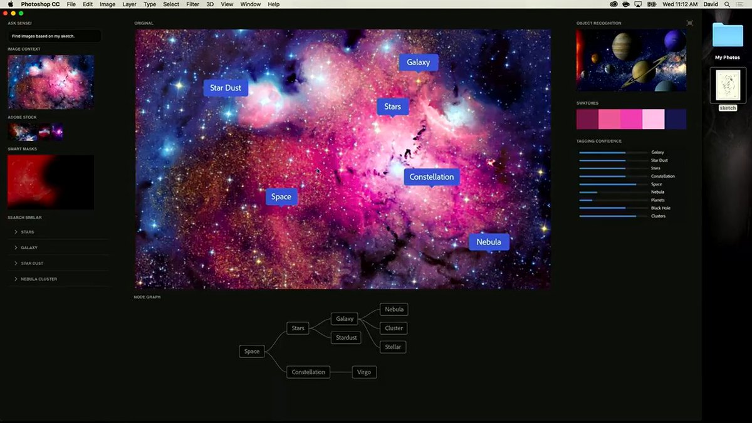The width and height of the screenshot is (752, 423).
Task: Expand the NEBULA CLUSTER search similar row
Action: coord(58,279)
